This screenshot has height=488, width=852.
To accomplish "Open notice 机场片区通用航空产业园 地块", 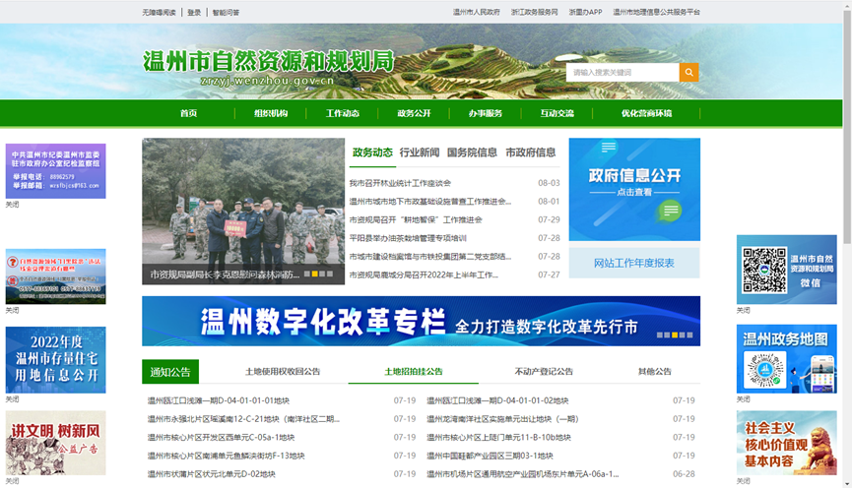I will 522,474.
